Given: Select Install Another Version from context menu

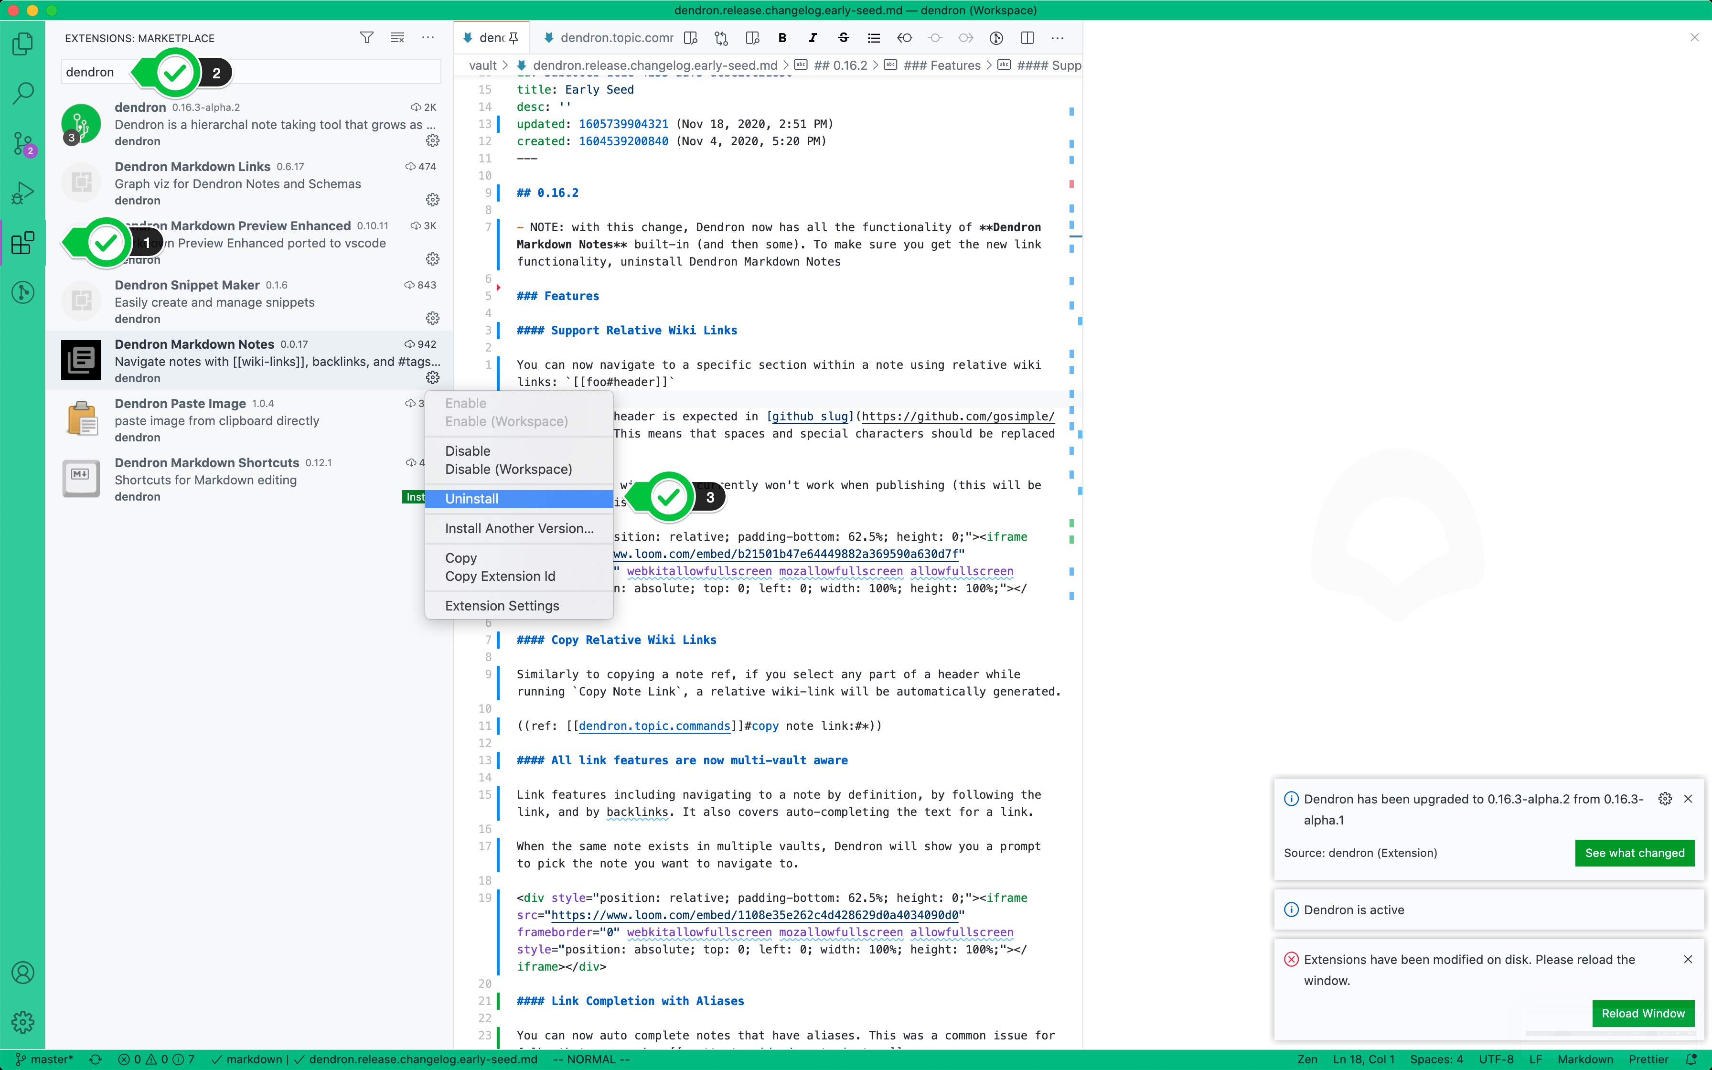Looking at the screenshot, I should tap(519, 528).
